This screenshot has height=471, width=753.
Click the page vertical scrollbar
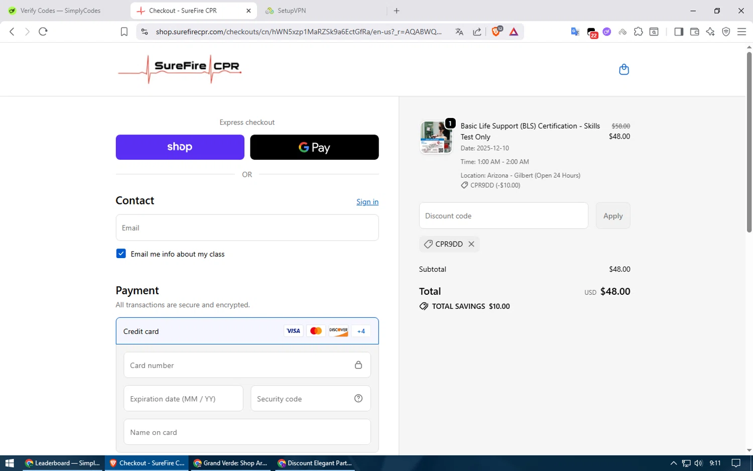pos(749,142)
